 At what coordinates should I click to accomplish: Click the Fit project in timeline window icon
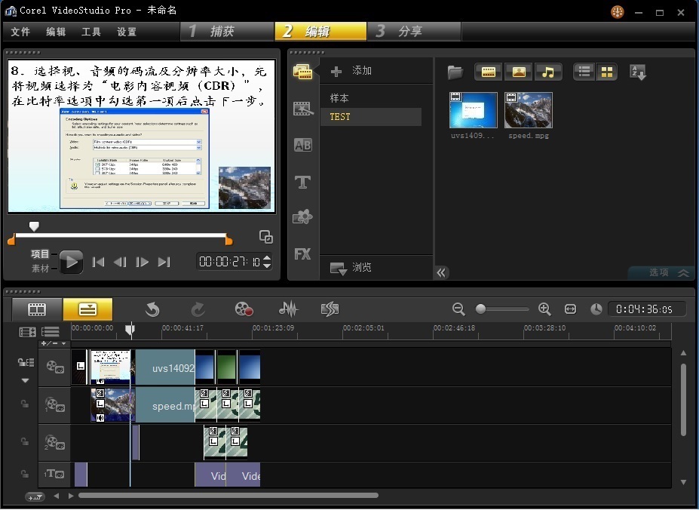tap(570, 309)
